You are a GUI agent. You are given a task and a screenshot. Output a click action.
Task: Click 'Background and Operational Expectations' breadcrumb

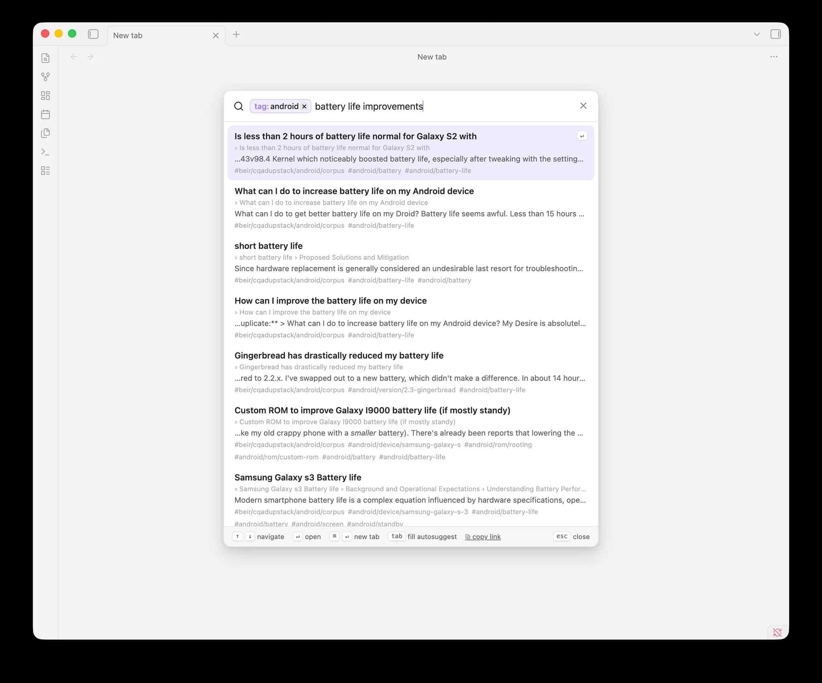click(413, 489)
